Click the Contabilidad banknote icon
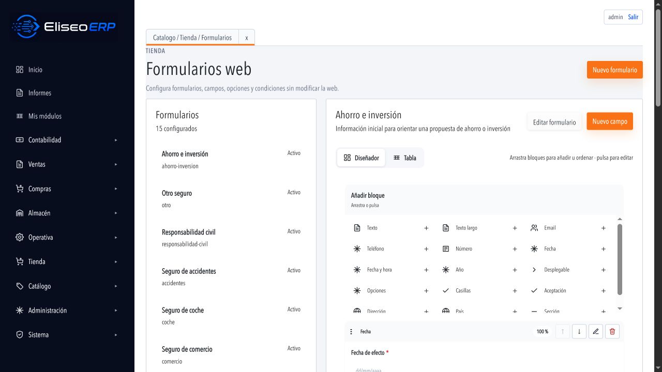662x372 pixels. point(20,140)
